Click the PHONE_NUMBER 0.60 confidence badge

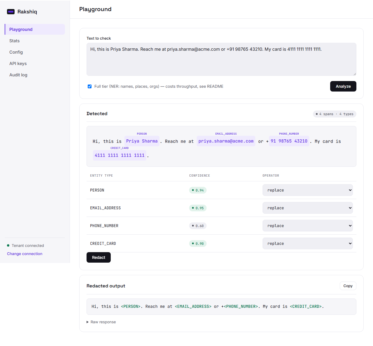pyautogui.click(x=198, y=226)
